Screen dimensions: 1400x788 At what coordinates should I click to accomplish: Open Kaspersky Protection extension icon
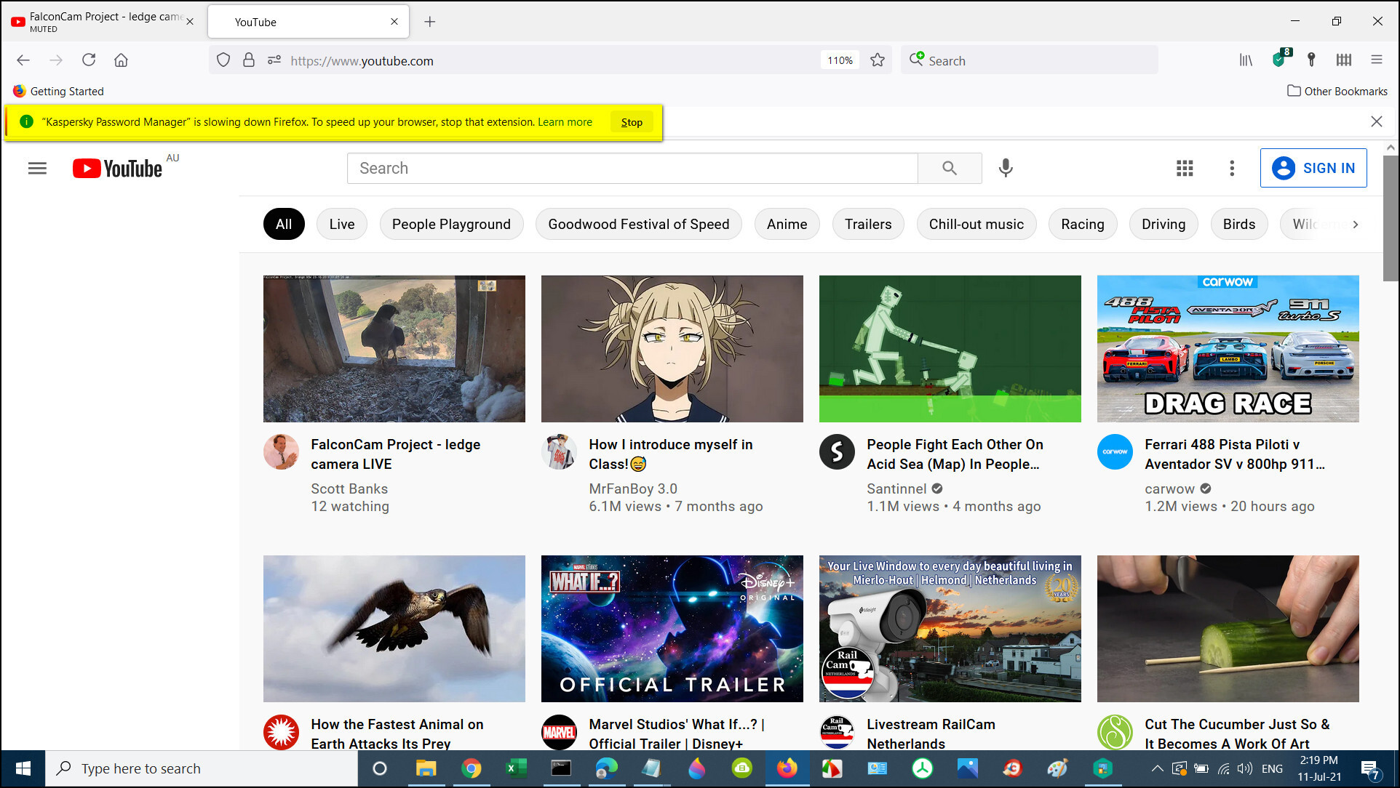point(1279,59)
